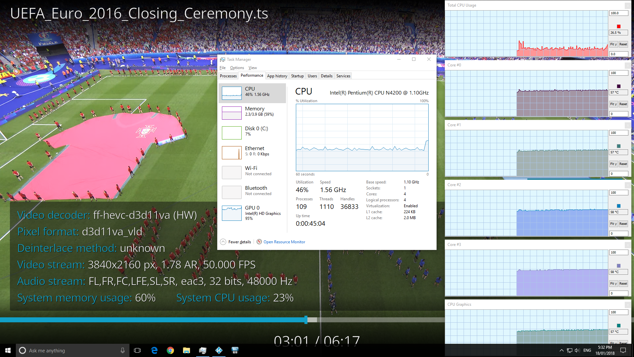This screenshot has height=357, width=634.
Task: Open Task View from the taskbar
Action: coord(137,350)
